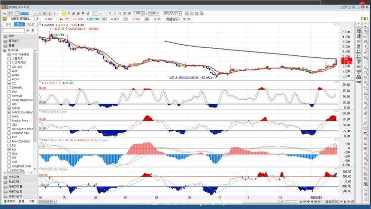Select the monthly (월) period button

tap(73, 13)
